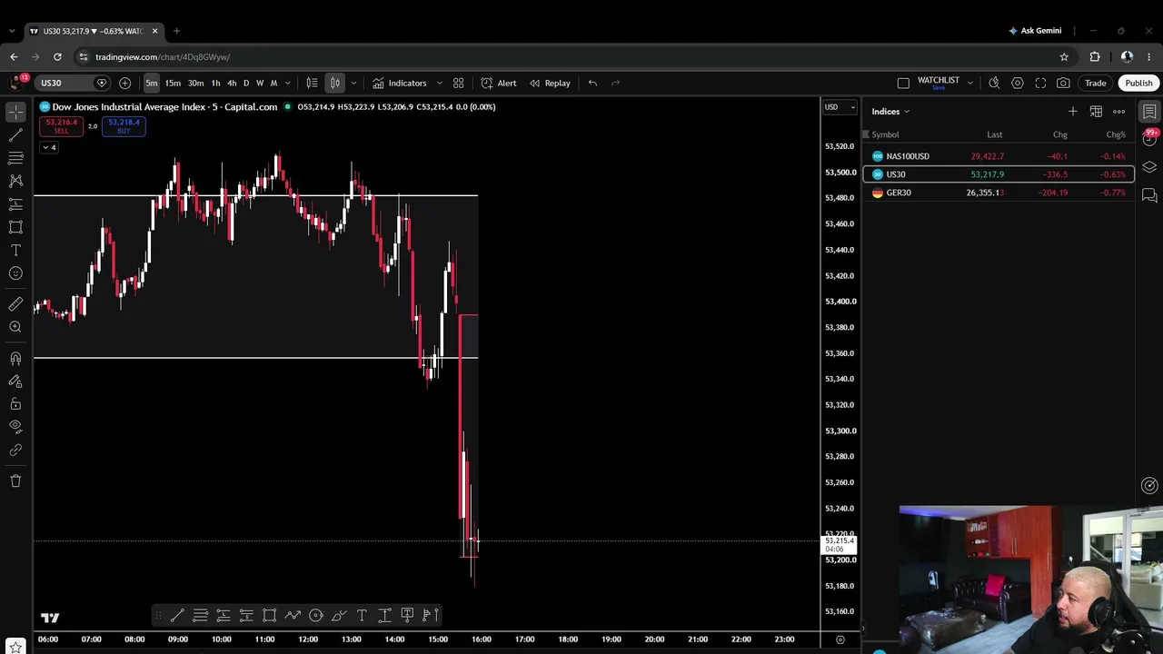This screenshot has width=1163, height=654.
Task: Add a symbol to the watchlist
Action: (1073, 112)
